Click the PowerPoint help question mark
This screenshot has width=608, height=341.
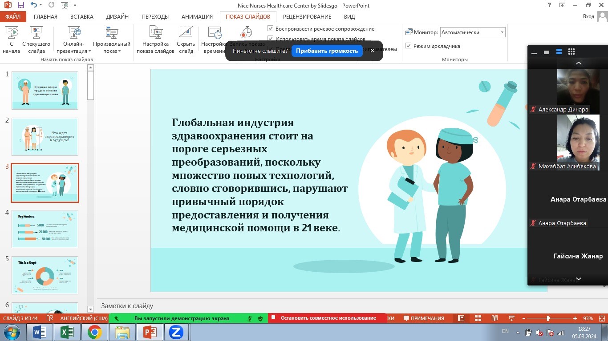click(x=550, y=5)
